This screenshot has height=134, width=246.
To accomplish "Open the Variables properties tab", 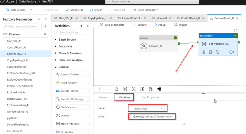I will 124,97.
